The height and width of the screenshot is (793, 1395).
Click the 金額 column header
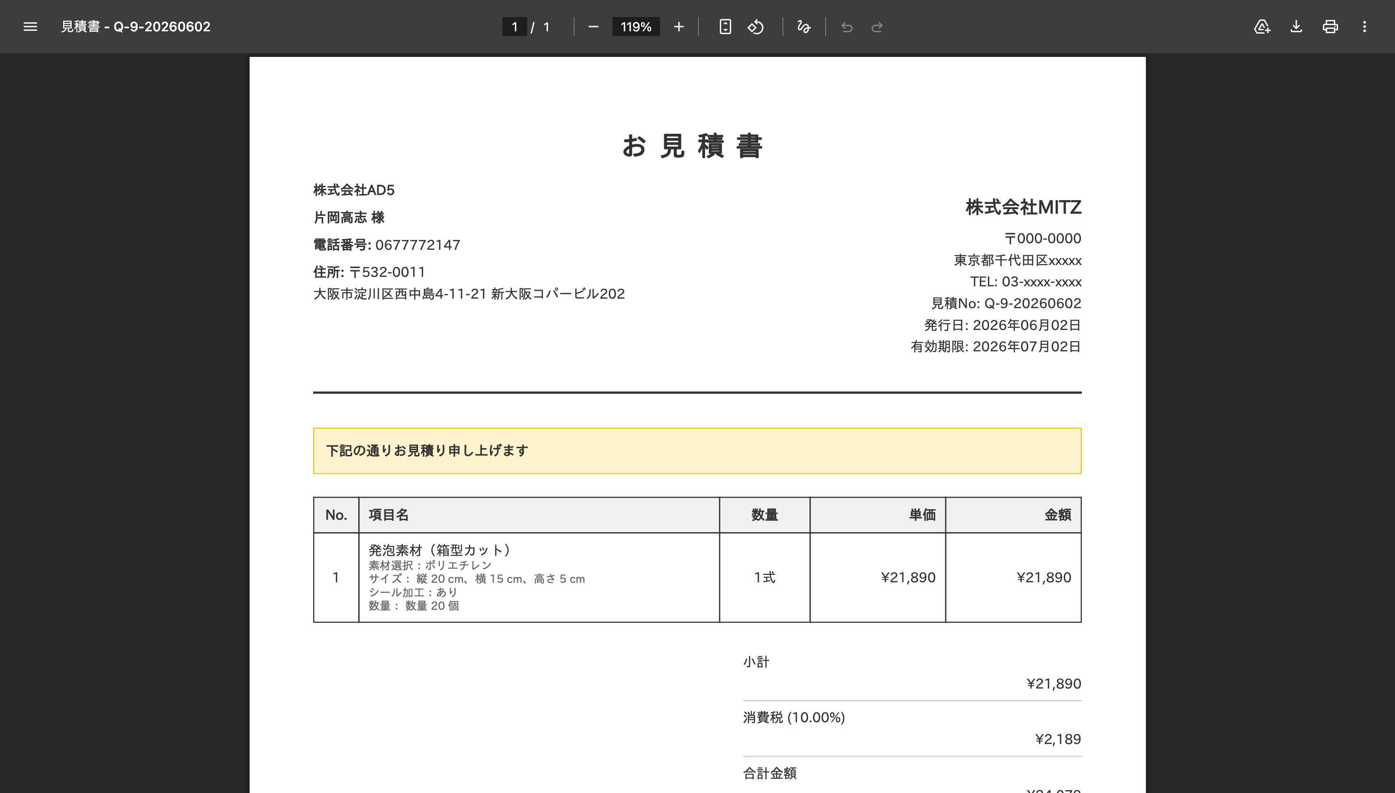pyautogui.click(x=1013, y=515)
